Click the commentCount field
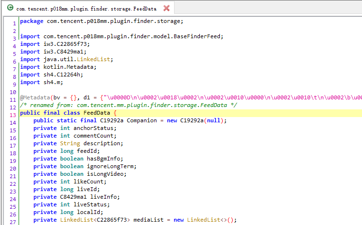The width and height of the screenshot is (362, 225). click(x=93, y=136)
